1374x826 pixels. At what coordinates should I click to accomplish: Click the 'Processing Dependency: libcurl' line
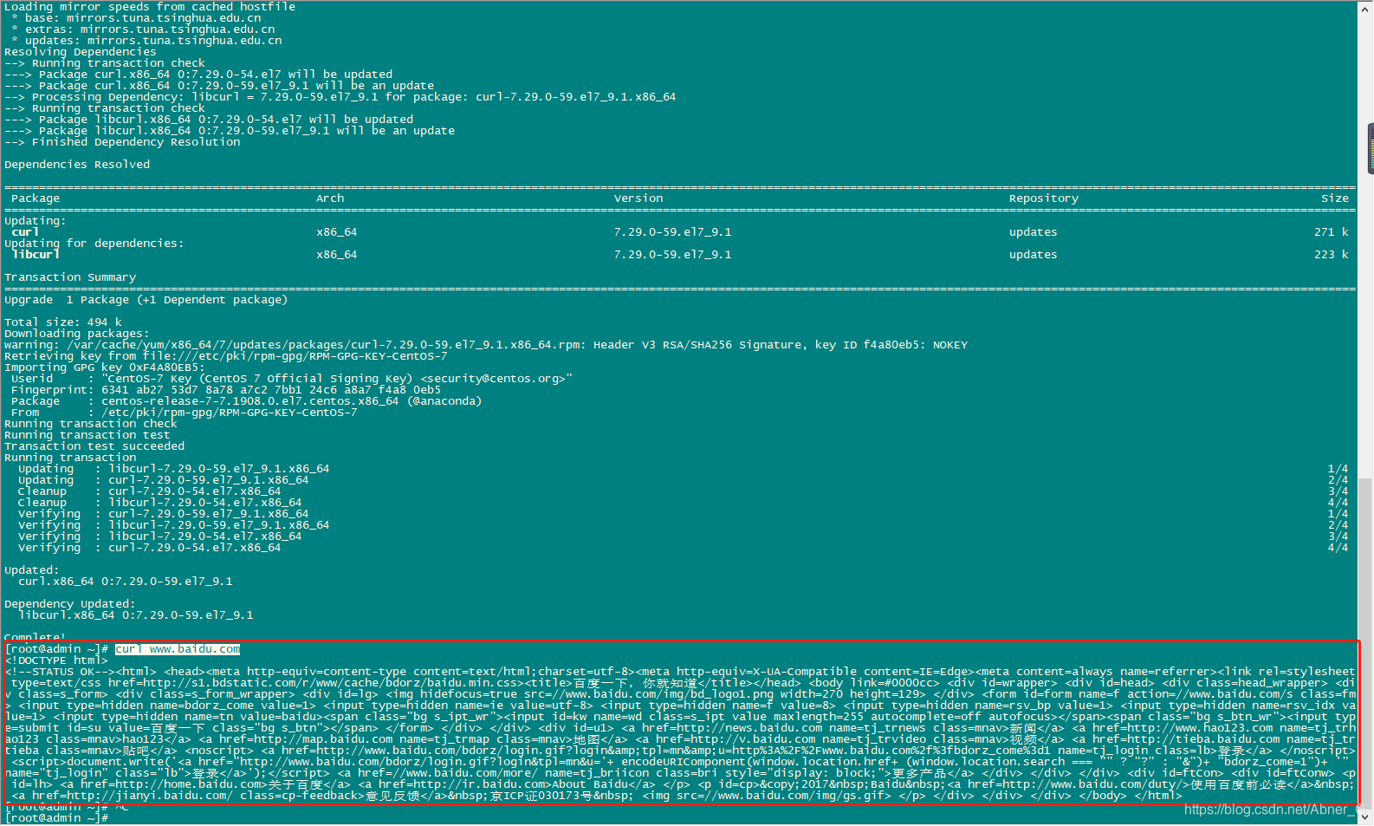point(340,97)
